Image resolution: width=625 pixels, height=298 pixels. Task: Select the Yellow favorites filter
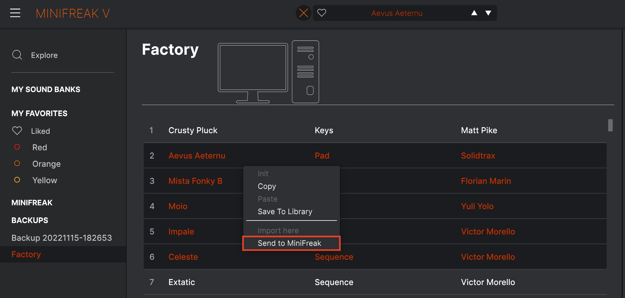tap(44, 180)
